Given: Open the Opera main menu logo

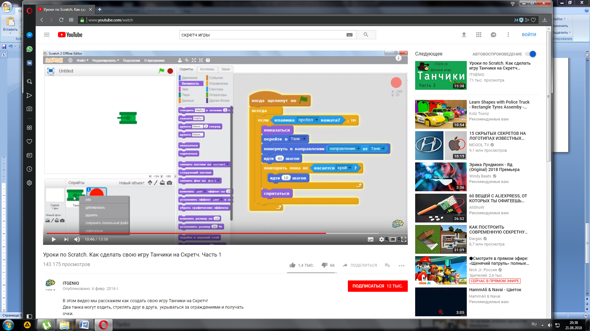Looking at the screenshot, I should (29, 11).
